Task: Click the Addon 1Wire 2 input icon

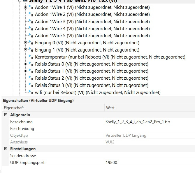Action: click(x=31, y=14)
